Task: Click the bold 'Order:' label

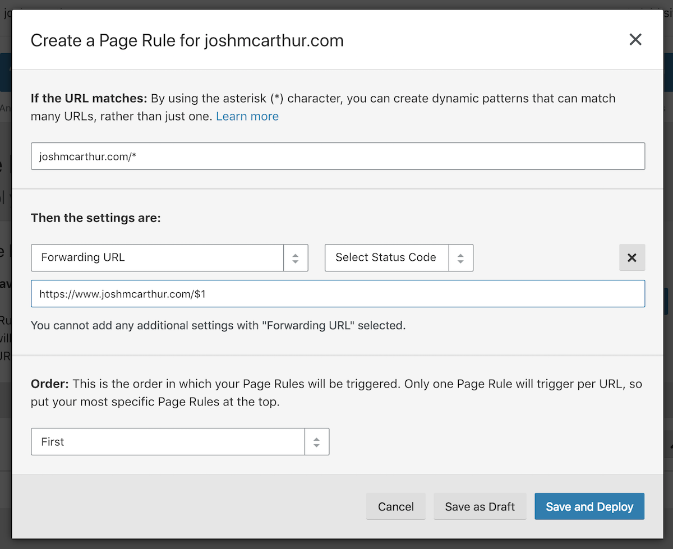Action: tap(49, 384)
